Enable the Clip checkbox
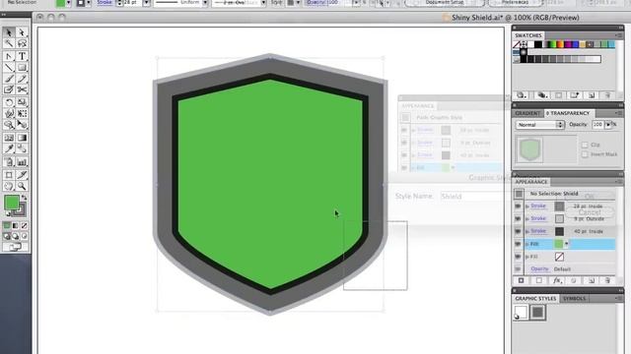Screen dimensions: 631x354 (585, 145)
